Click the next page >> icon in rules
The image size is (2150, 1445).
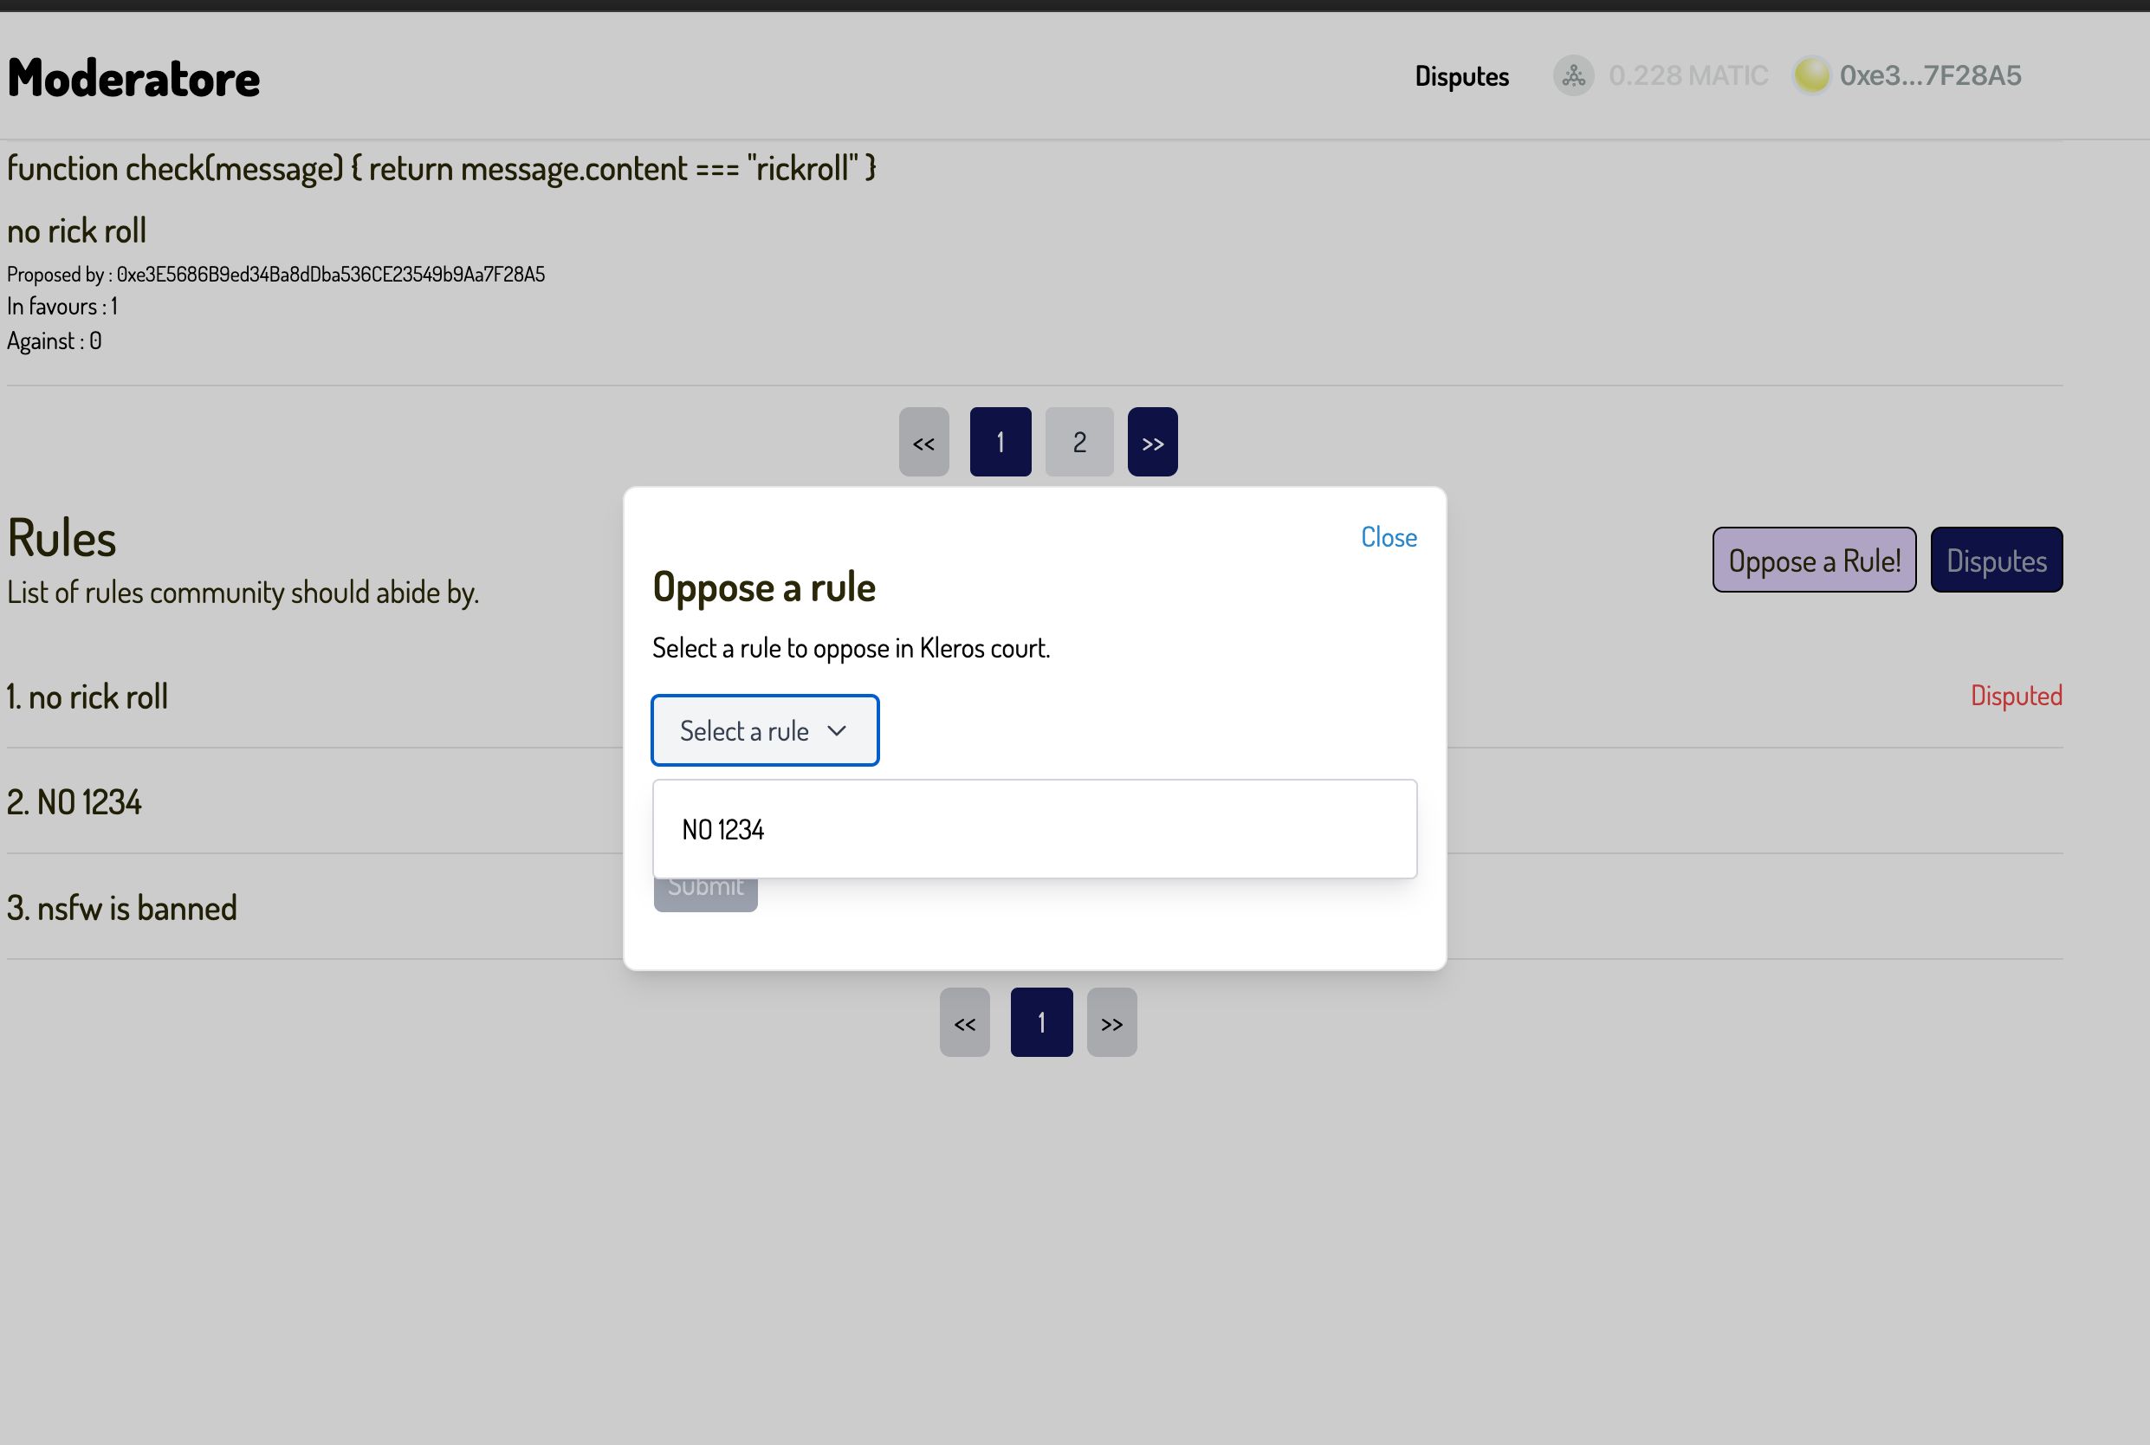click(1112, 1021)
